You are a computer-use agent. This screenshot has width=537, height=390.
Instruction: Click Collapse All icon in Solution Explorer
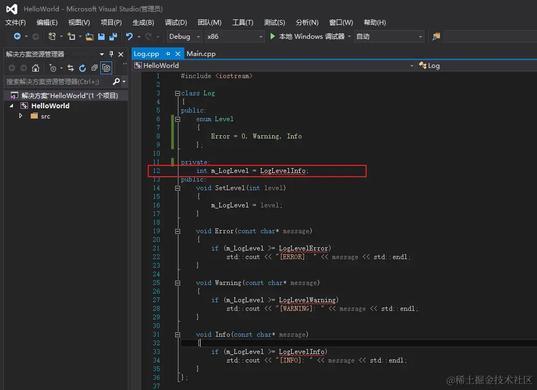pos(94,68)
